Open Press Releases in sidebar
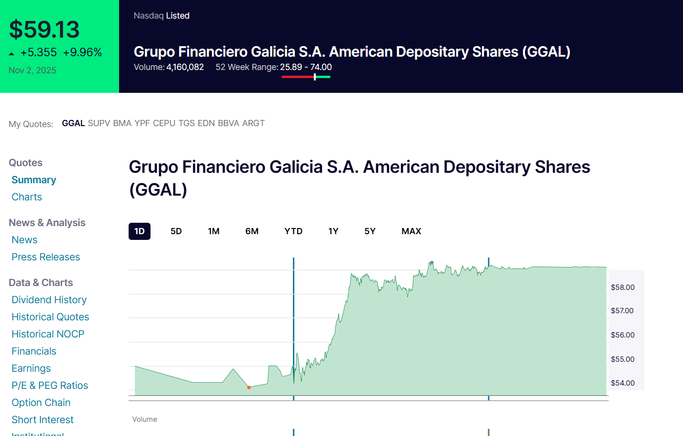Image resolution: width=683 pixels, height=436 pixels. (x=46, y=257)
